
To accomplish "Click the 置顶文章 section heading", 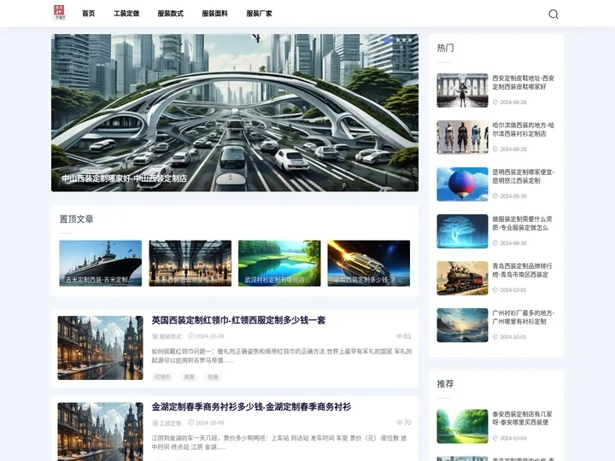I will tap(77, 219).
